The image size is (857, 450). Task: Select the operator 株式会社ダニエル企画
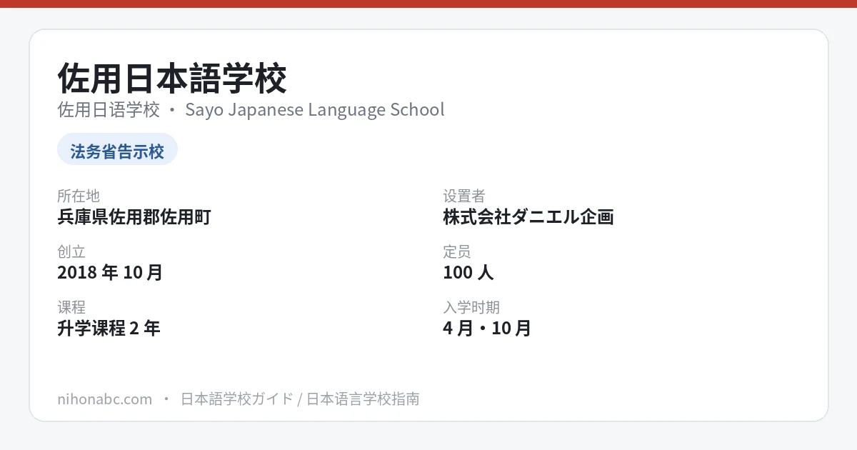(528, 216)
